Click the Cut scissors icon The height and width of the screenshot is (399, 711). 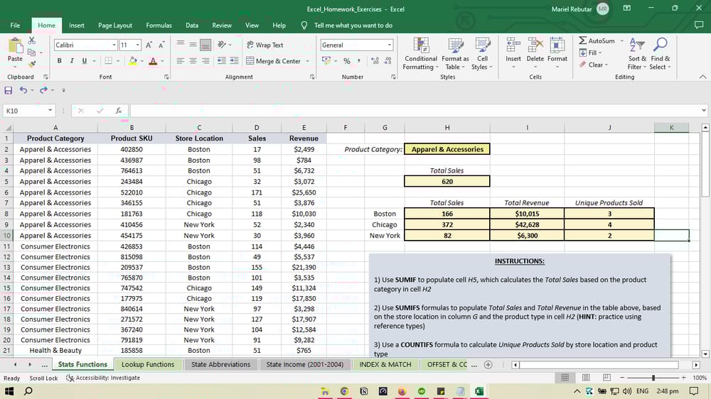point(32,40)
